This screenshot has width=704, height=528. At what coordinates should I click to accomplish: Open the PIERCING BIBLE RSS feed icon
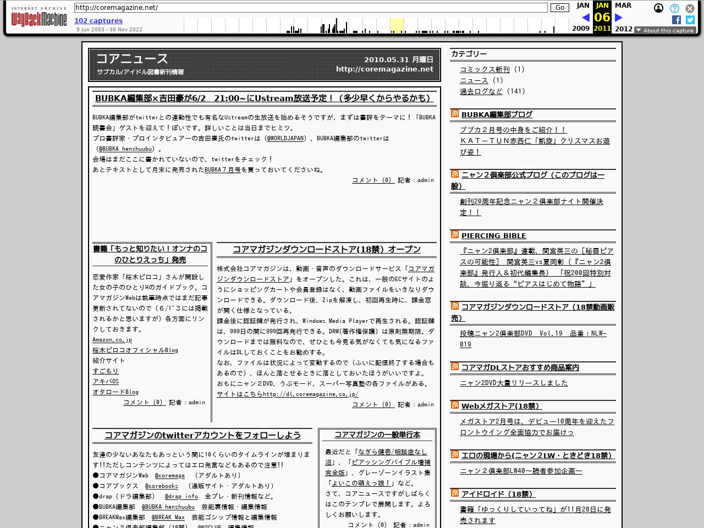(455, 234)
